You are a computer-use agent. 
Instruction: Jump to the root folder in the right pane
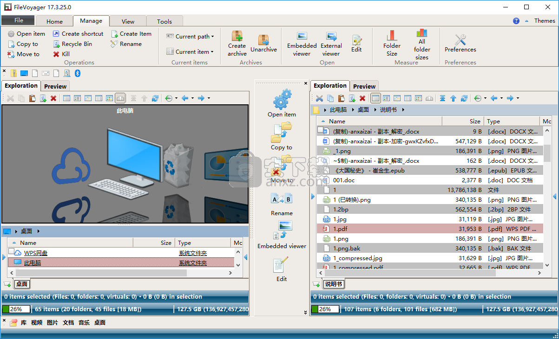point(442,98)
